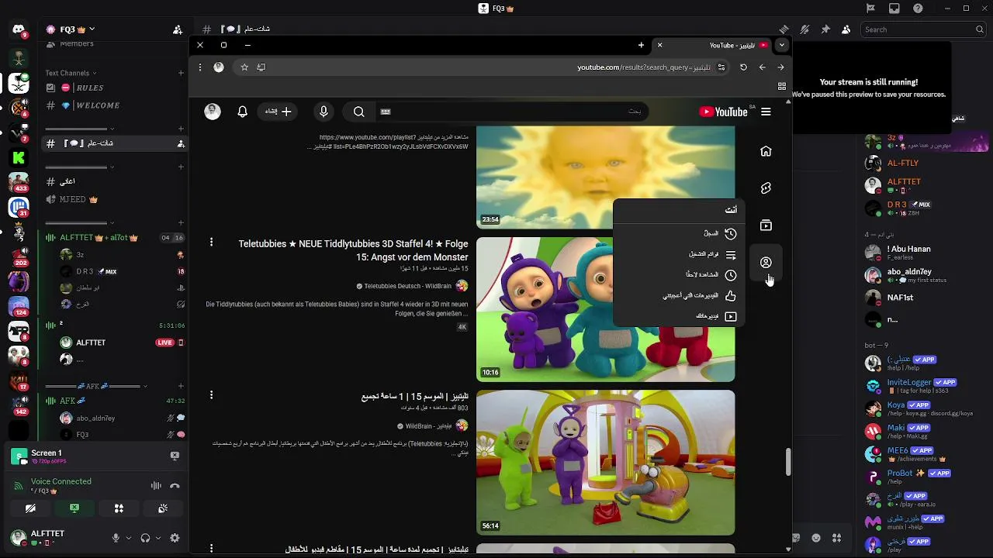Stop streaming Screen 1
This screenshot has height=558, width=993.
tap(175, 456)
